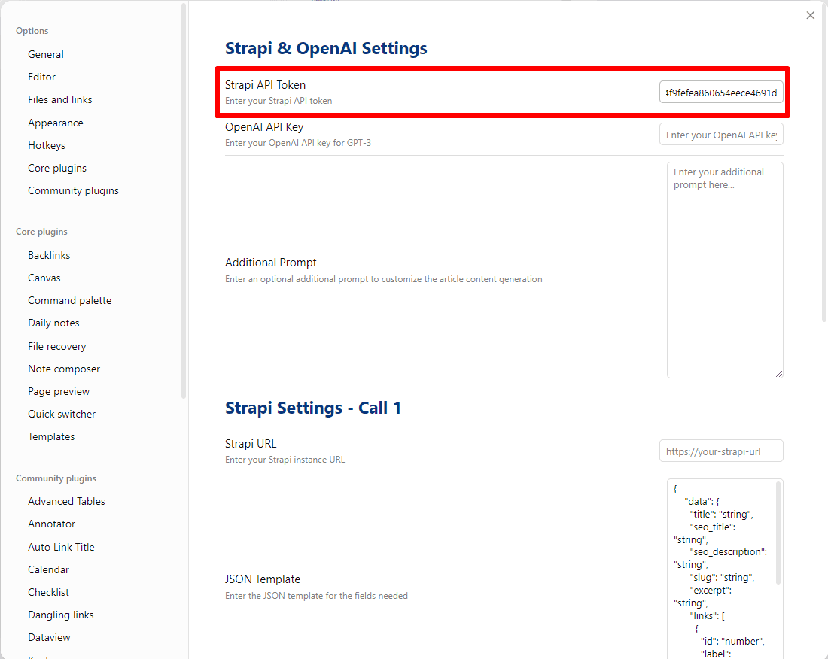Viewport: 828px width, 659px height.
Task: Click the 'Strapi URL' label
Action: (x=251, y=444)
